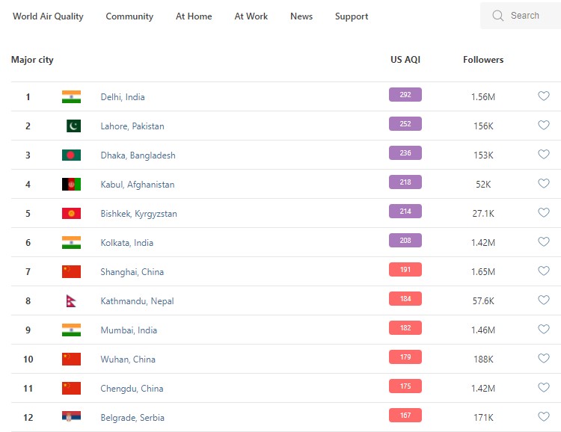Click the Bangladesh flag icon
The height and width of the screenshot is (432, 561).
click(71, 155)
